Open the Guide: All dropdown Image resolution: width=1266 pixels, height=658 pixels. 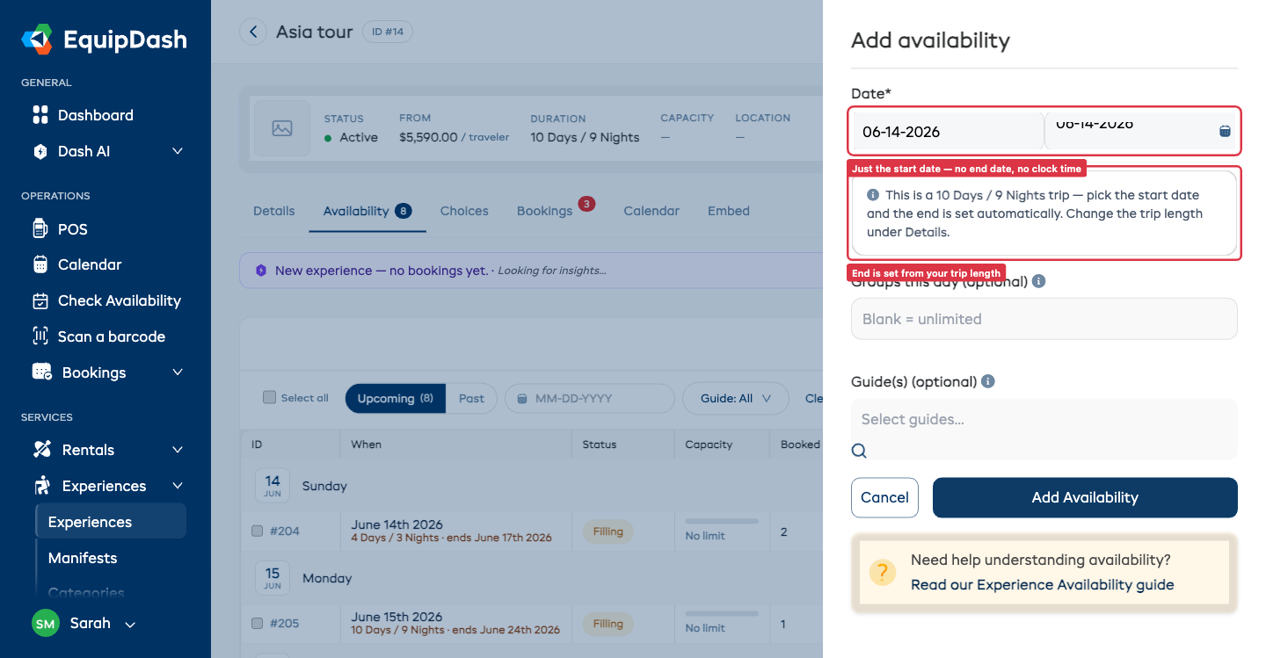point(736,398)
